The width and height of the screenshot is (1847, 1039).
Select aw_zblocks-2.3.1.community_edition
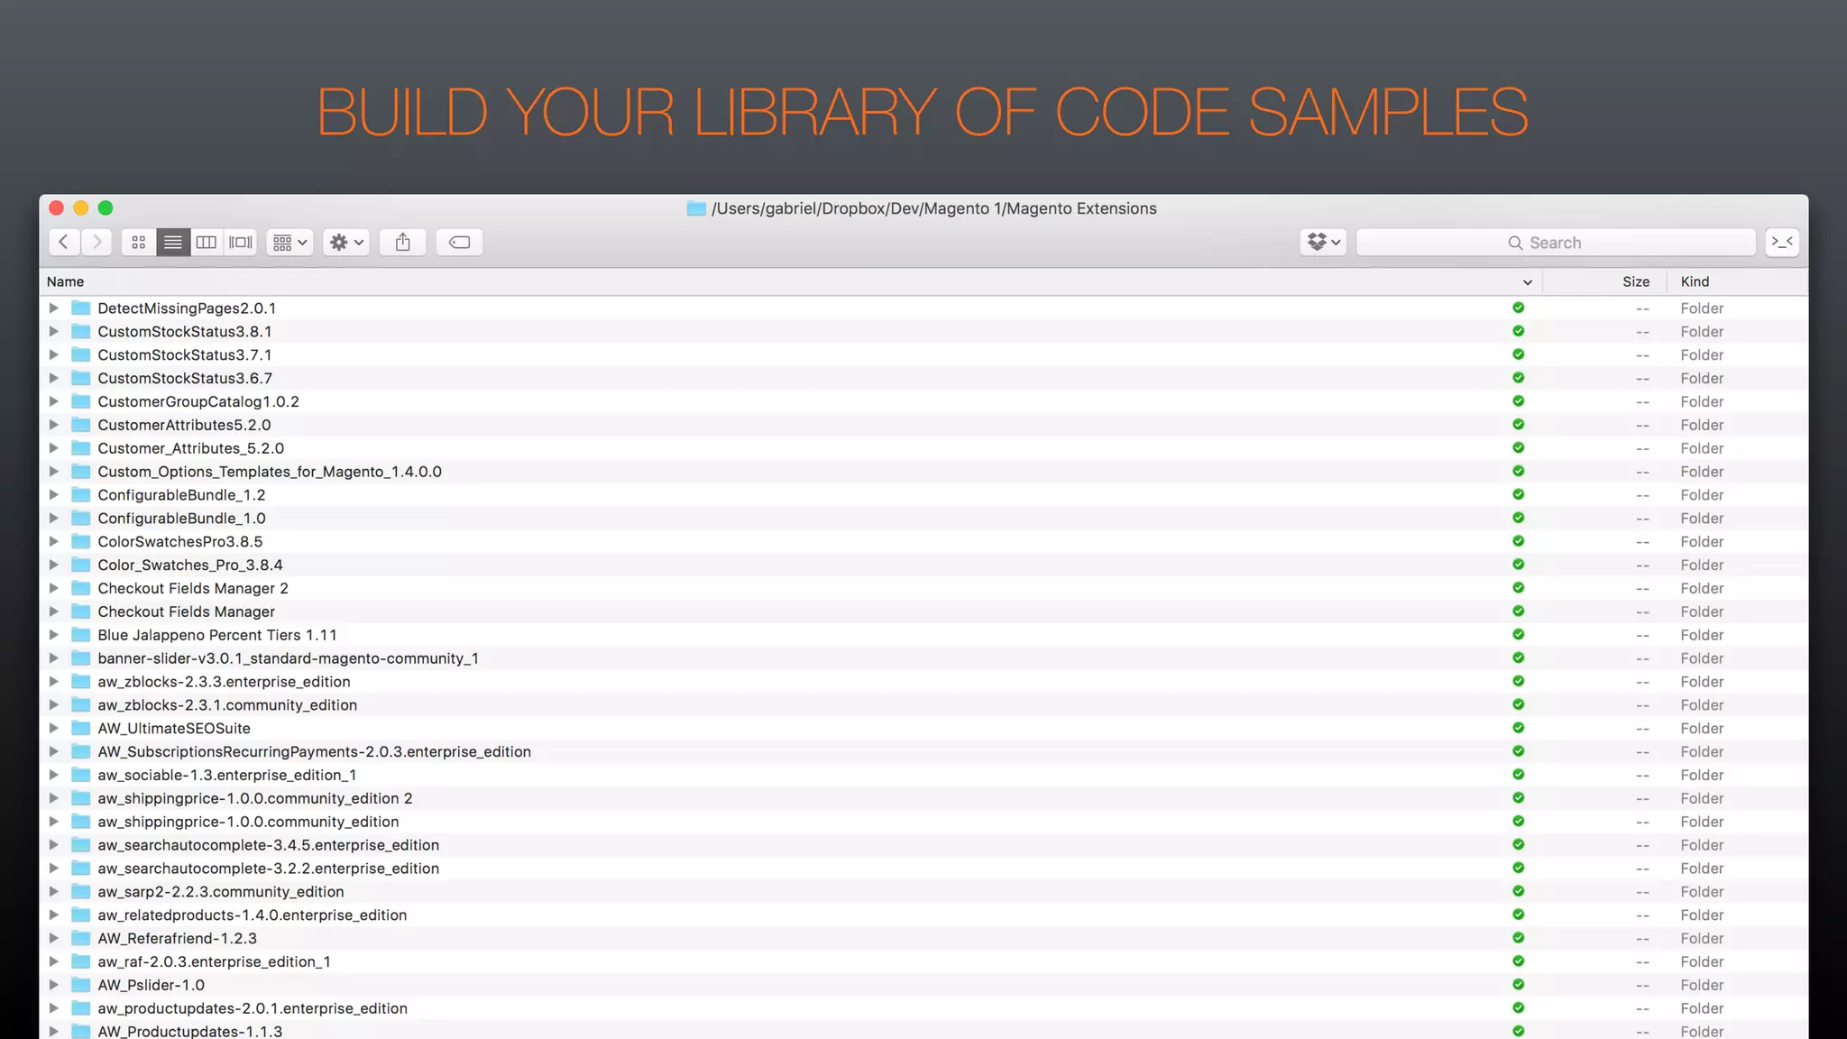point(227,705)
